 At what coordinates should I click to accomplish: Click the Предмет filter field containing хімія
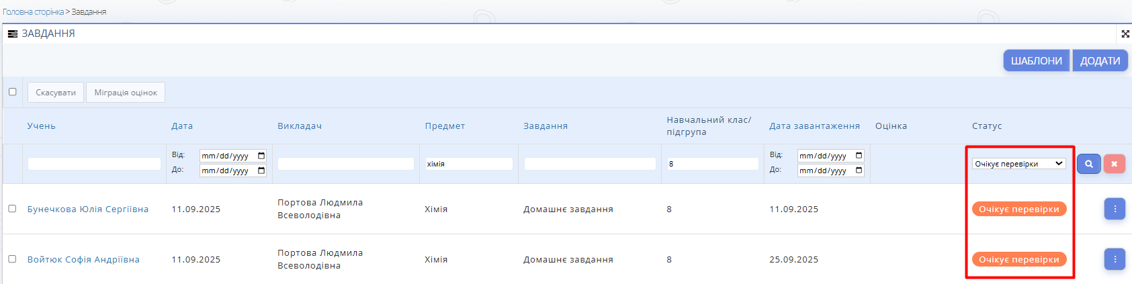coord(468,164)
